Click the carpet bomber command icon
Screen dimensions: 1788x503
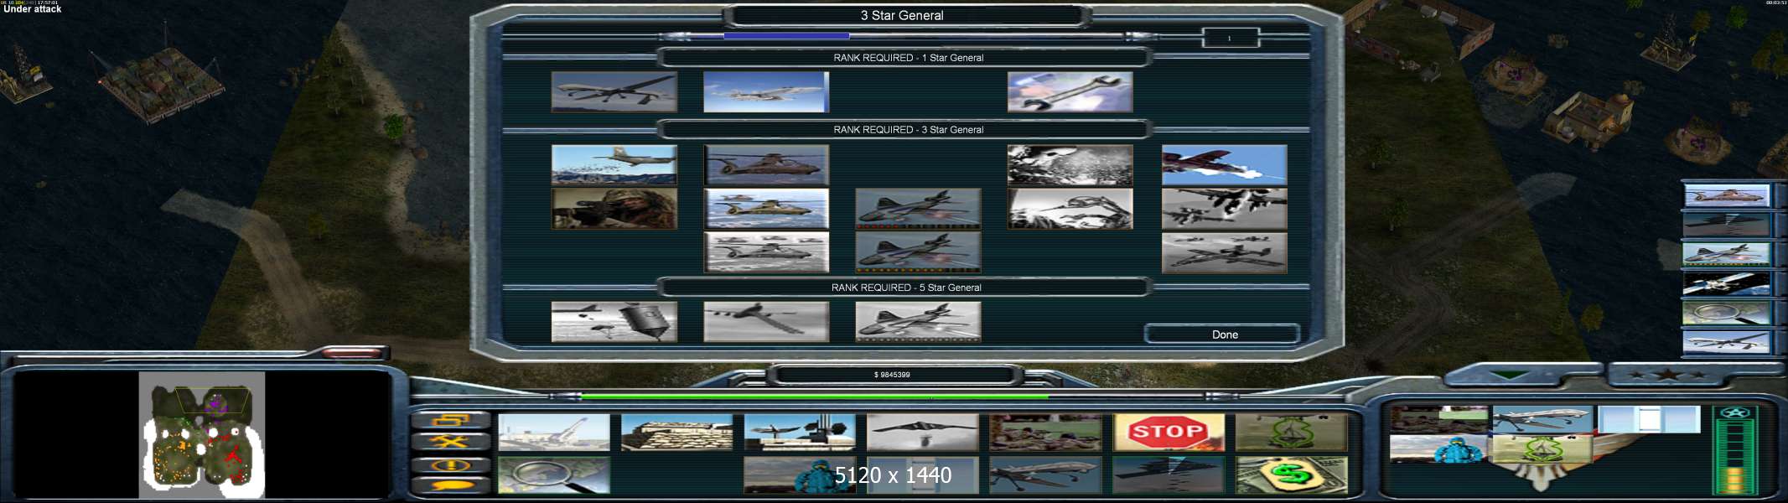click(x=1169, y=475)
